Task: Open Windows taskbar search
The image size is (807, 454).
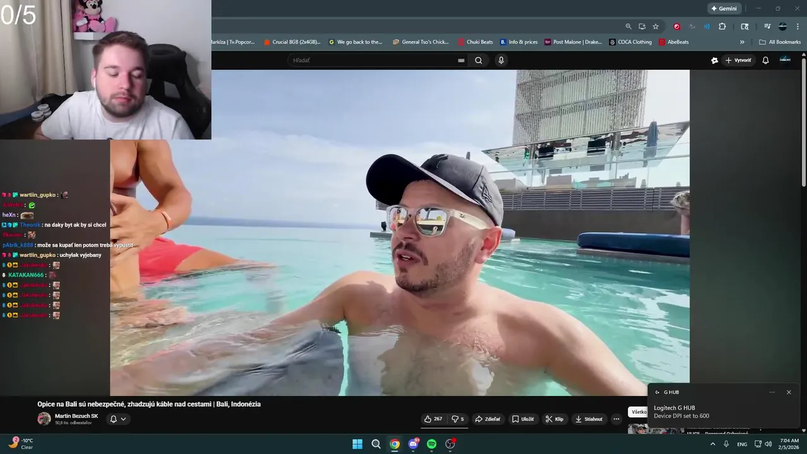Action: click(x=376, y=444)
